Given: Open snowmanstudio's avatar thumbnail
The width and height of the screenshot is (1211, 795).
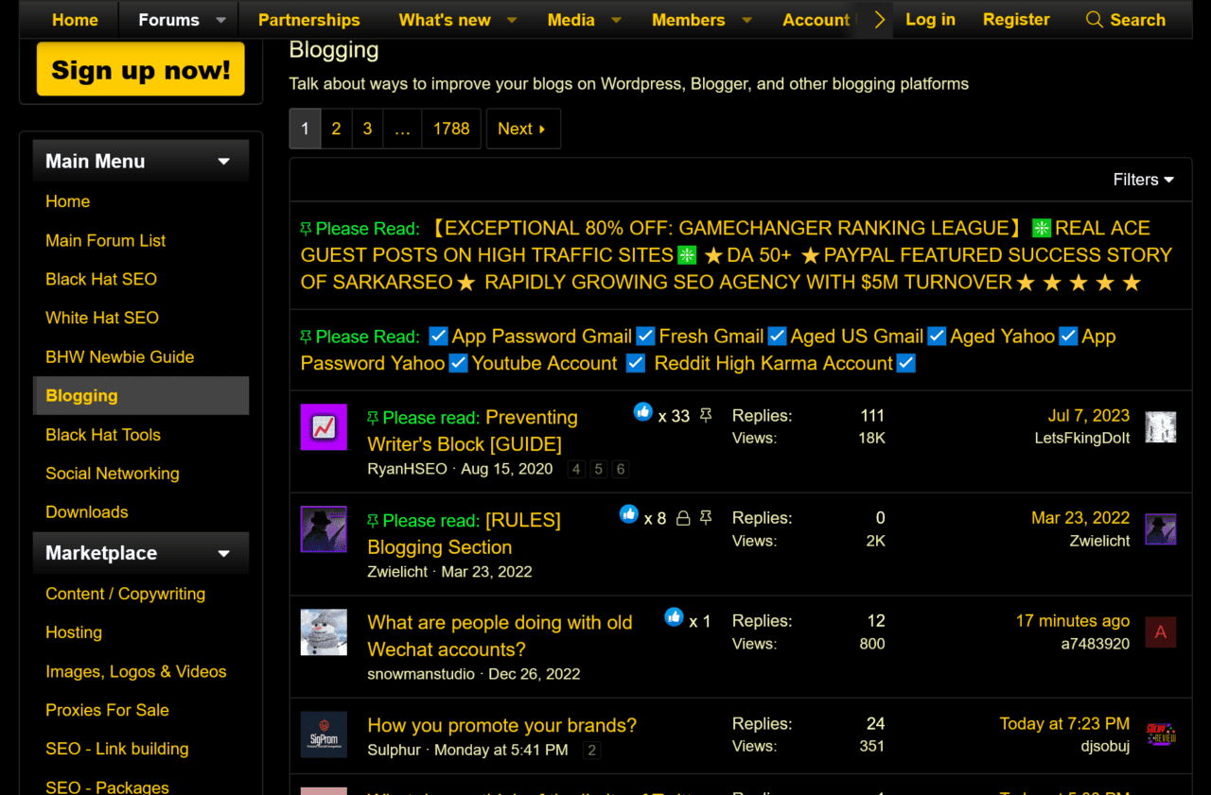Looking at the screenshot, I should tap(324, 631).
